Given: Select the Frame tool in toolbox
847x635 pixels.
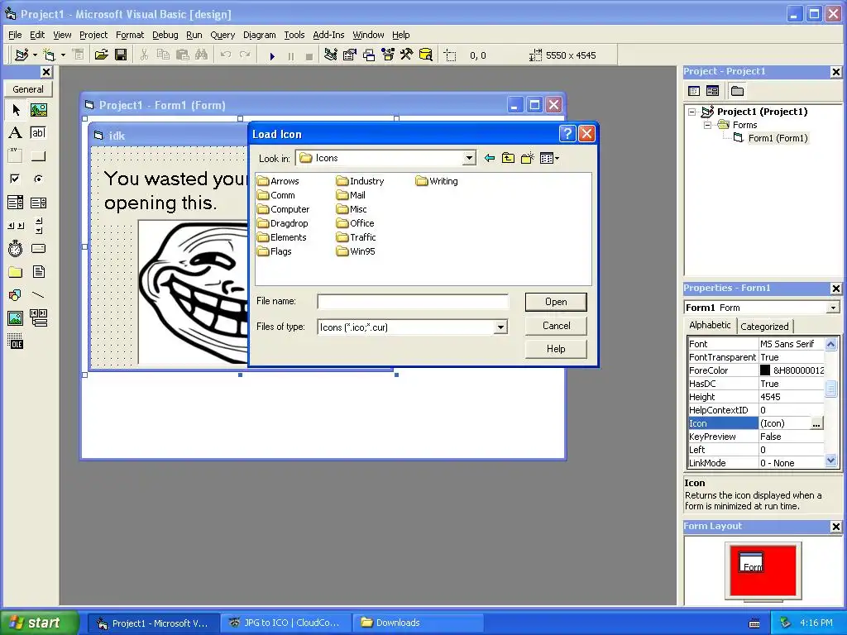Looking at the screenshot, I should [16, 156].
